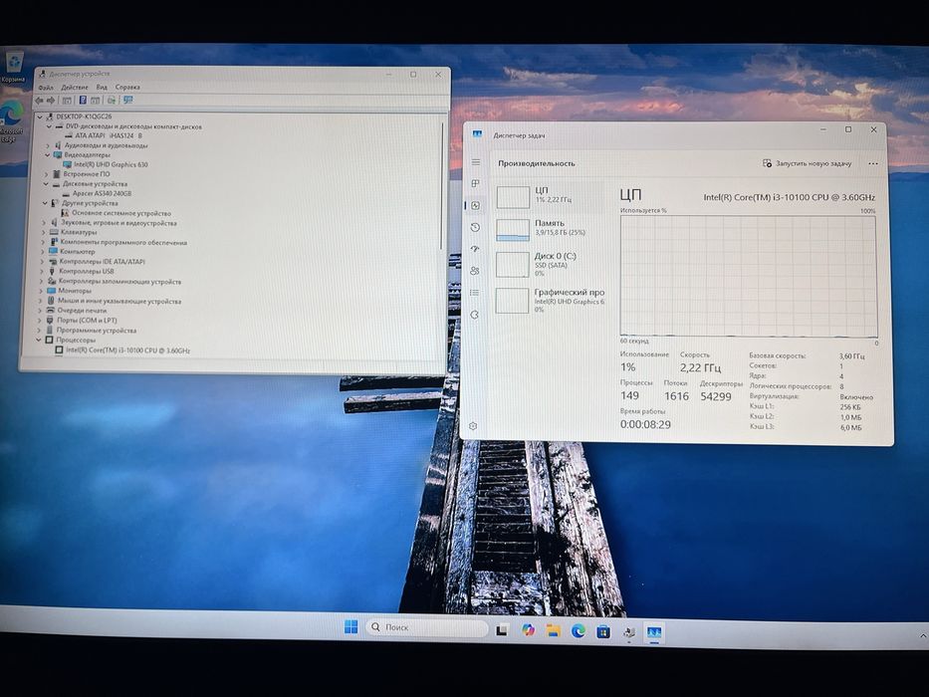Expand Аудиовходы и аудиовыходы node
The height and width of the screenshot is (697, 929).
(x=49, y=145)
